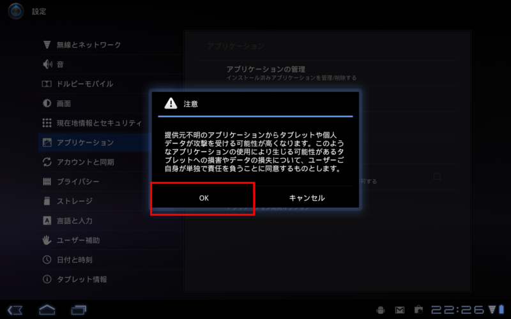Open the Android debug notification icon
The width and height of the screenshot is (511, 319).
coord(380,310)
